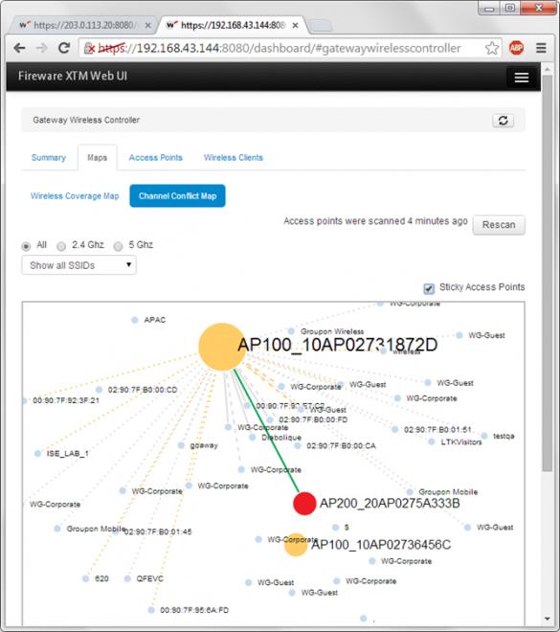The width and height of the screenshot is (560, 632).
Task: Select the 2.4 Ghz radio button
Action: pos(61,246)
